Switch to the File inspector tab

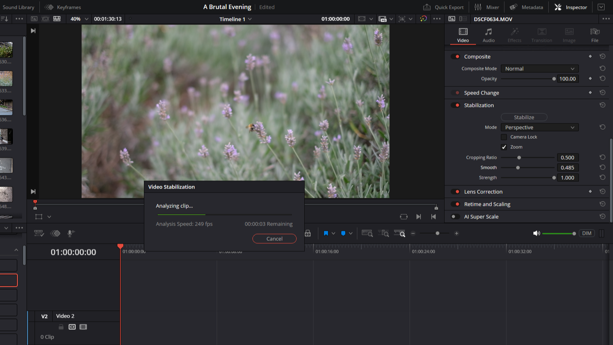pyautogui.click(x=595, y=35)
